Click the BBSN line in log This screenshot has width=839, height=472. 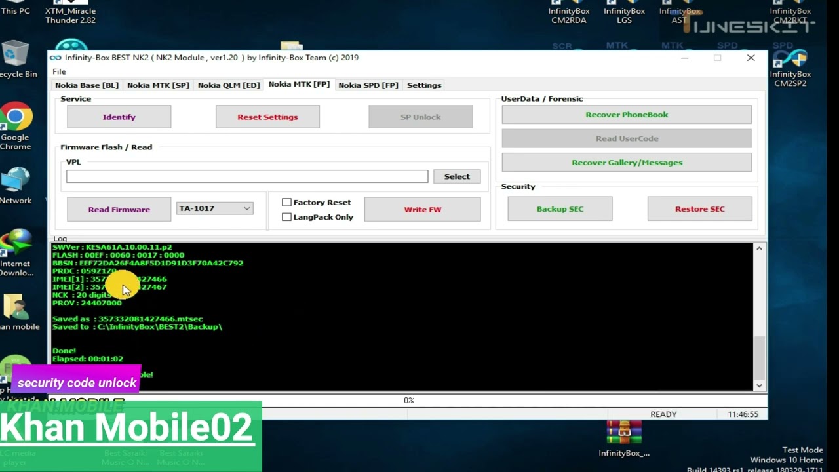click(147, 263)
